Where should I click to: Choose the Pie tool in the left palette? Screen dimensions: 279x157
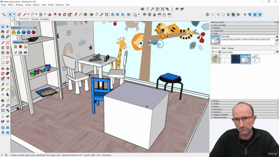[x=8, y=63]
